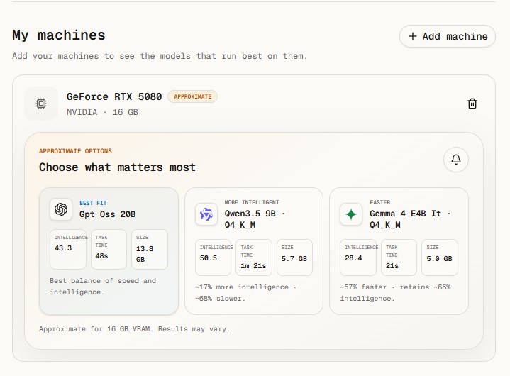
Task: Click the APPROXIMATE OPTIONS label
Action: point(75,151)
